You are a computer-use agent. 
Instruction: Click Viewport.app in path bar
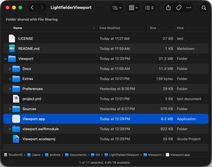(178, 155)
